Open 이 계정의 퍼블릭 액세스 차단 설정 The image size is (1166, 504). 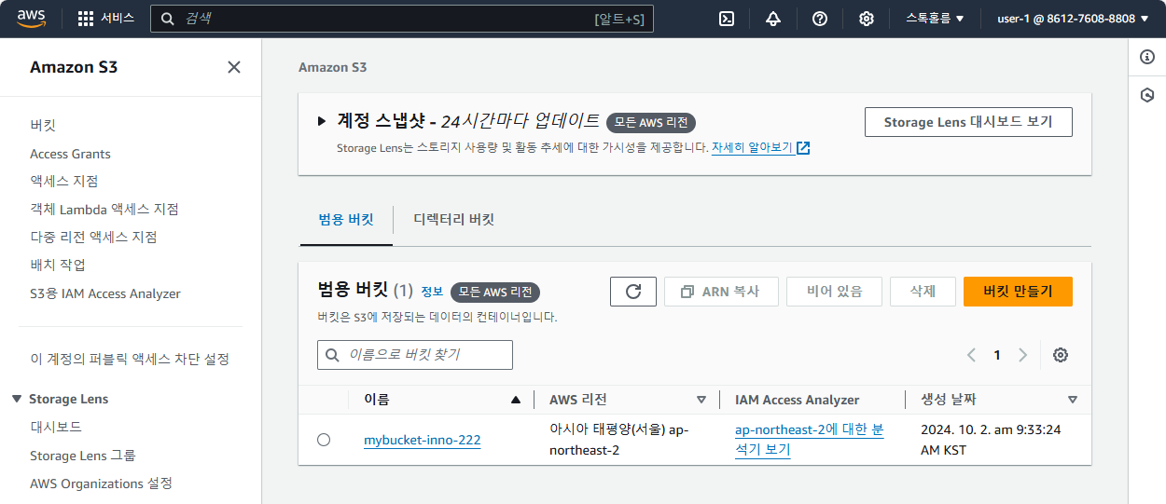[x=130, y=359]
